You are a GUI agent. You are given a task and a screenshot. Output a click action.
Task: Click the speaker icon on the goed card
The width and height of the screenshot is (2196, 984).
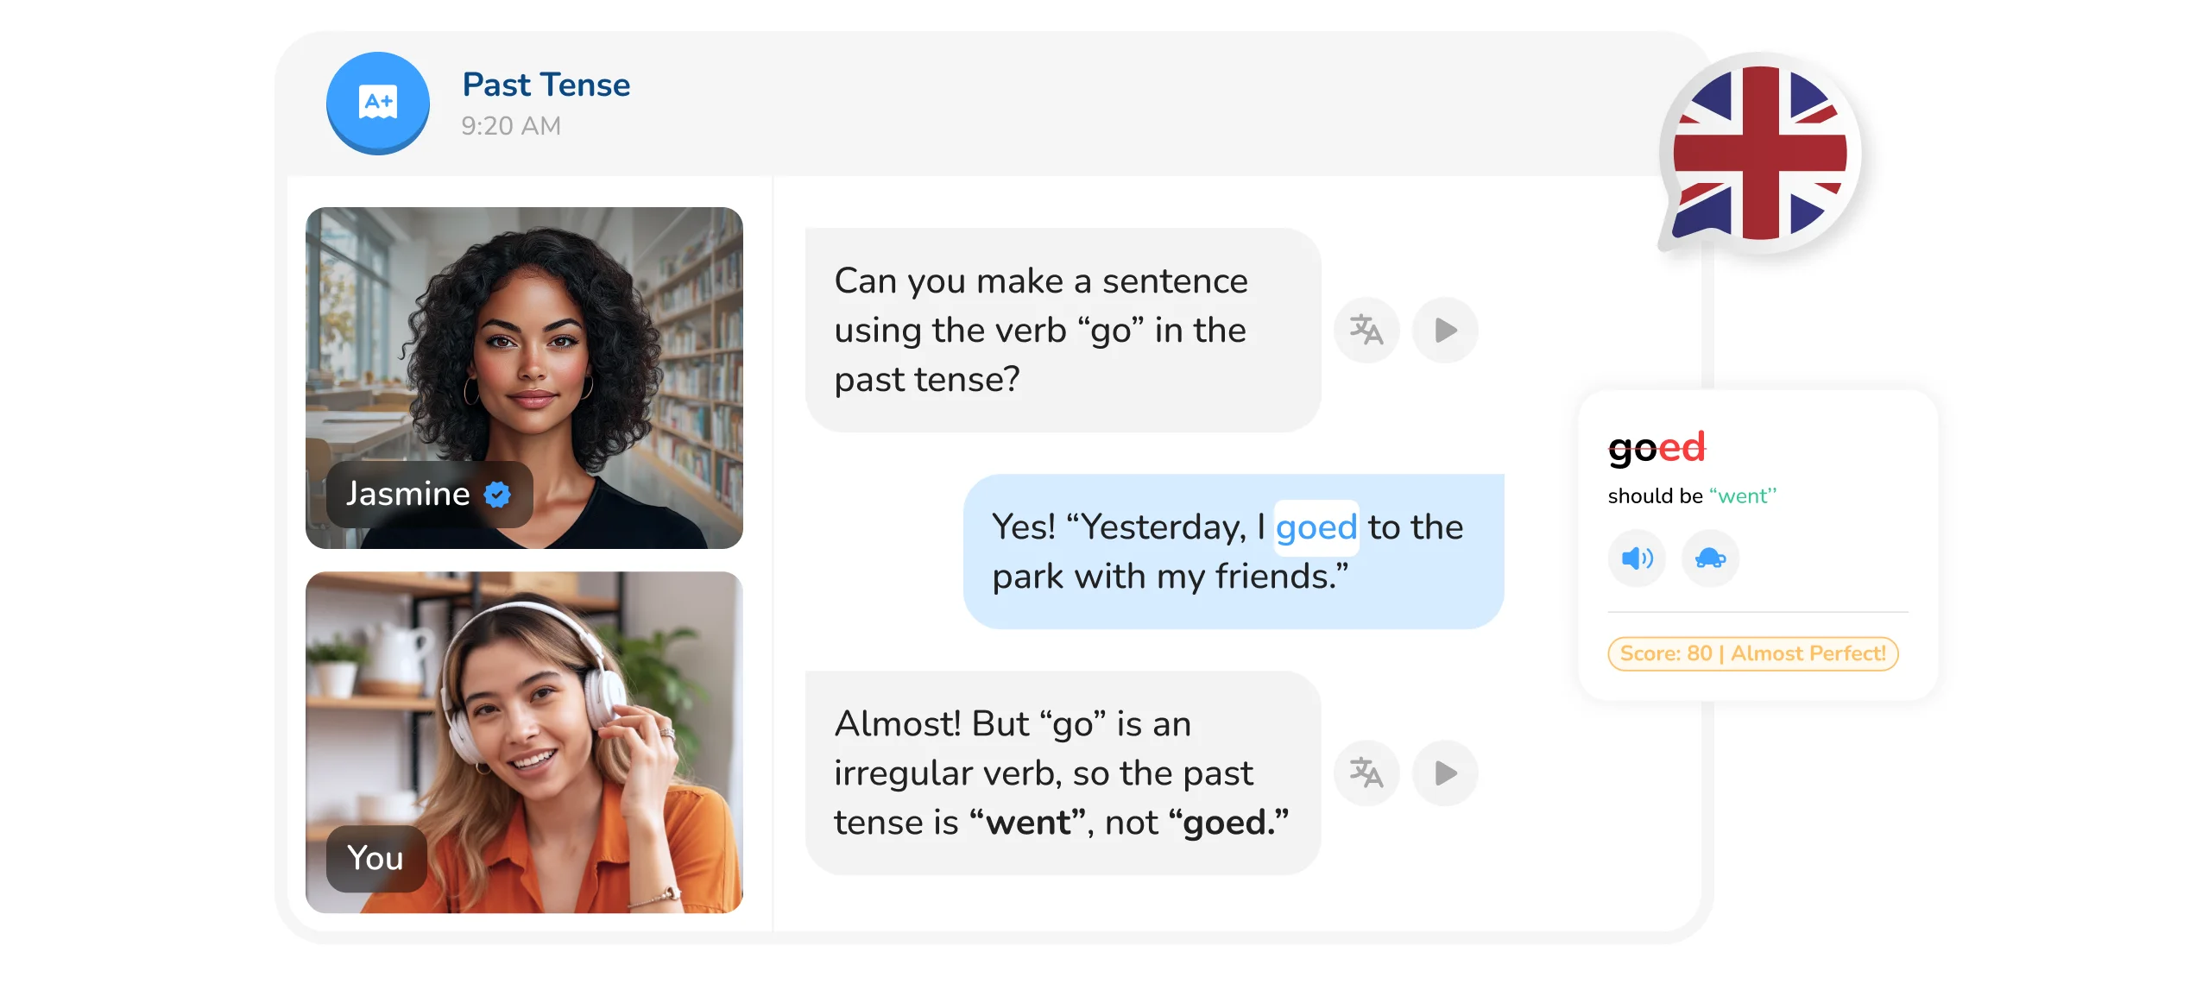tap(1638, 558)
